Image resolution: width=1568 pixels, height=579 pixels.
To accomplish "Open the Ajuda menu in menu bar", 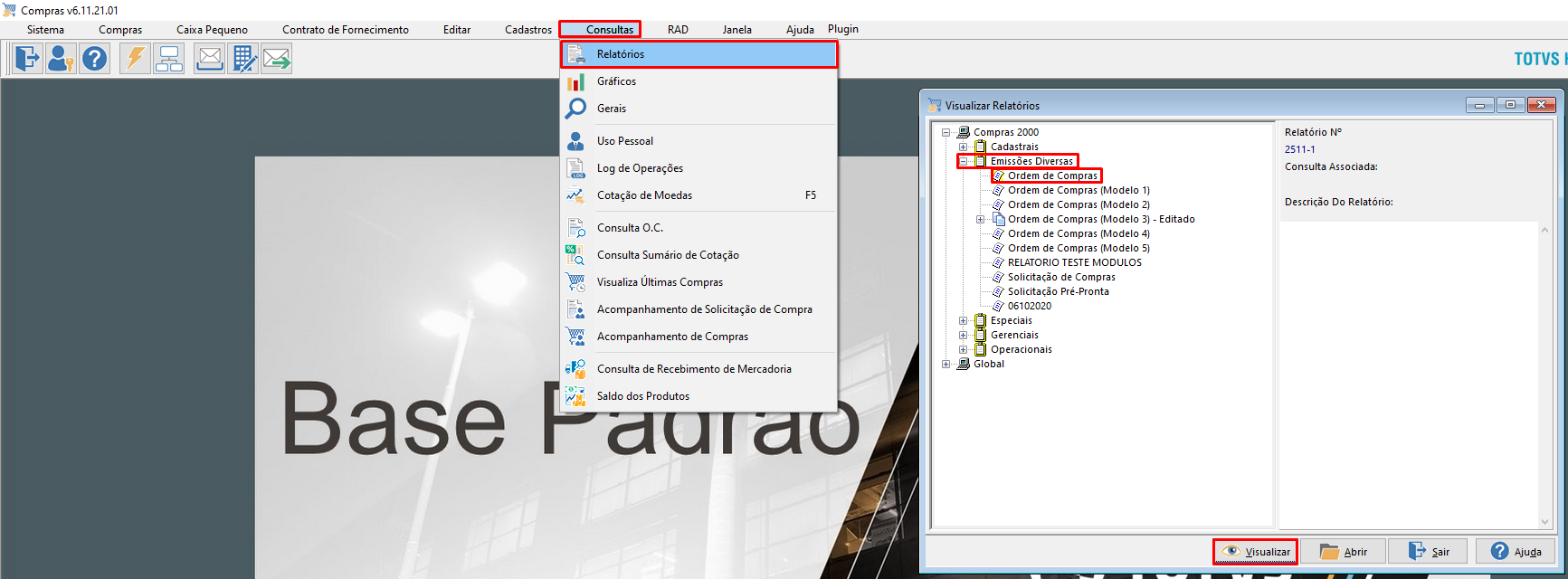I will coord(800,30).
